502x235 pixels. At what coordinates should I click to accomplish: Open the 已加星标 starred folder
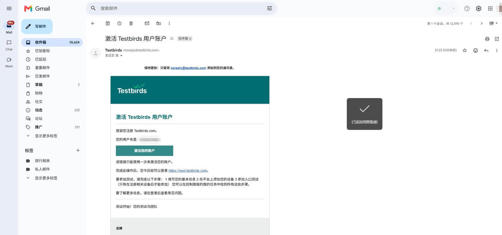coord(52,51)
